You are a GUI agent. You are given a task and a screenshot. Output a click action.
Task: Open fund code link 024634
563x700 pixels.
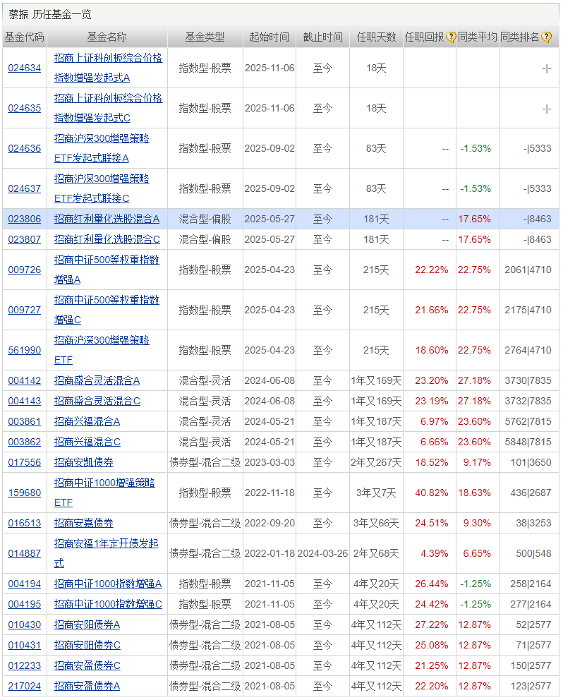24,68
